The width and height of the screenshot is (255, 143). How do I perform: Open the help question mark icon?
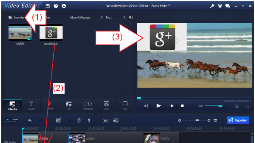tap(56, 6)
